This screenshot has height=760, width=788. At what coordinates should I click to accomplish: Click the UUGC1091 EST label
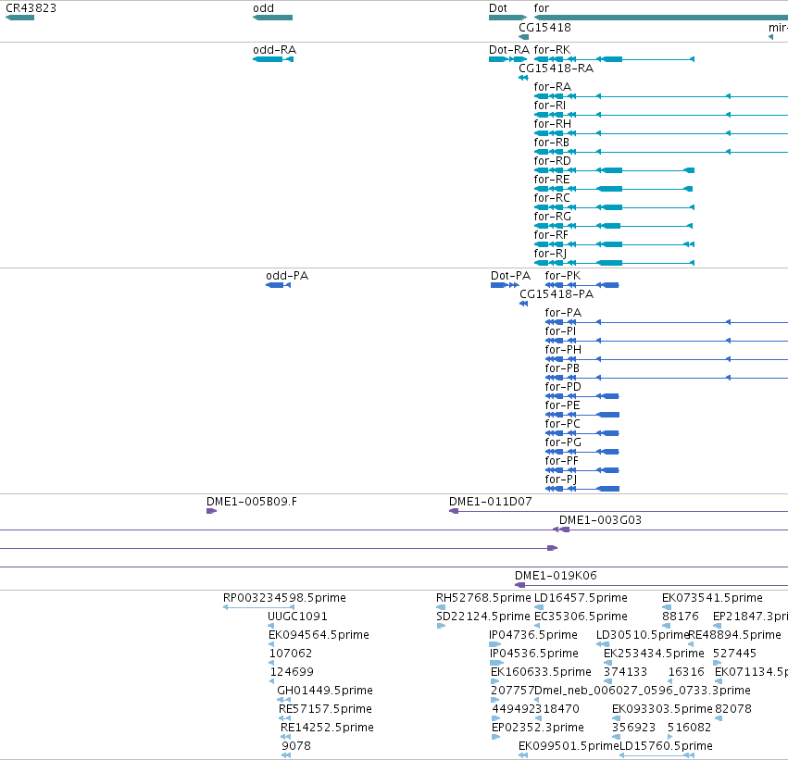[x=297, y=617]
